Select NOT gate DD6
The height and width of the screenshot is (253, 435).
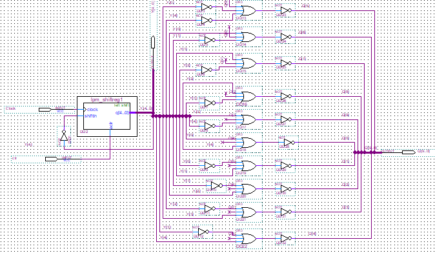(x=207, y=70)
